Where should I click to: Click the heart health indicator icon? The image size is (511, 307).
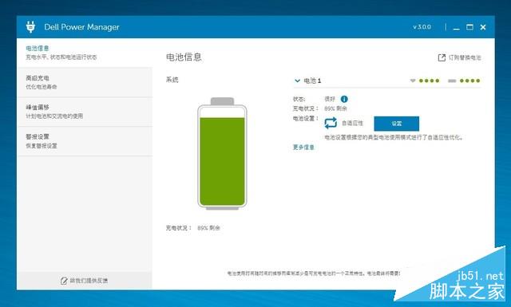pos(413,81)
